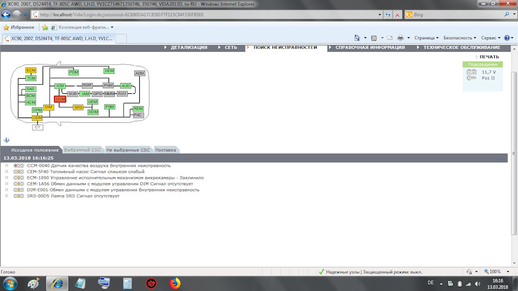Click the vertical page scrollbar
518x291 pixels.
click(x=514, y=154)
